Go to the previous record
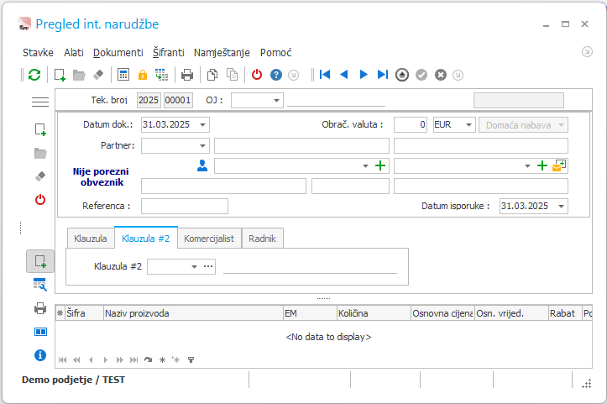 point(343,75)
